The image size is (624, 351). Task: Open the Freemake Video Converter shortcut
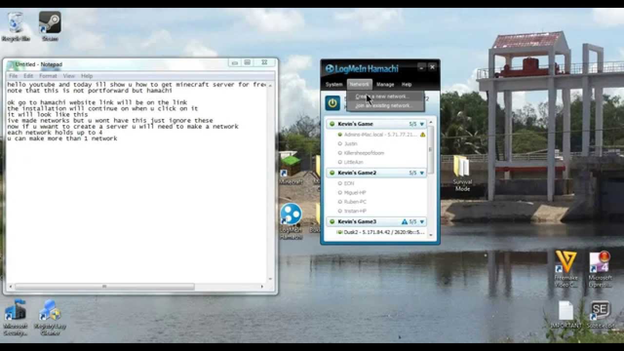click(x=565, y=269)
